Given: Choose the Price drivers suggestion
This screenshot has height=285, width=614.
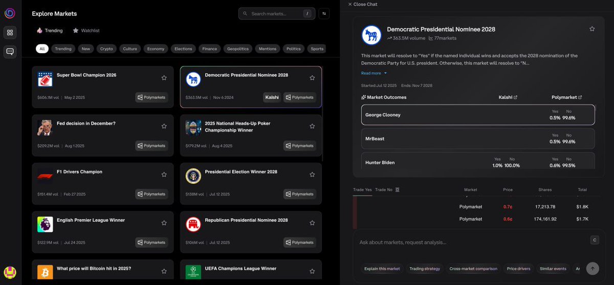Looking at the screenshot, I should click(518, 269).
